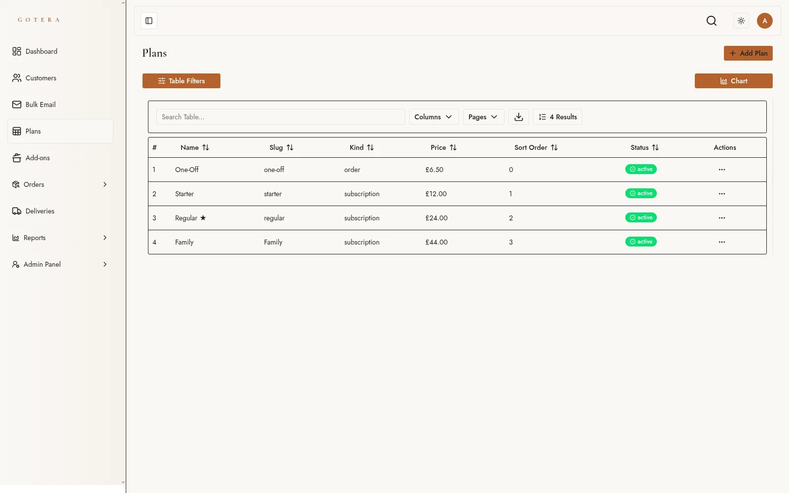Click the Reports chart icon

[16, 238]
